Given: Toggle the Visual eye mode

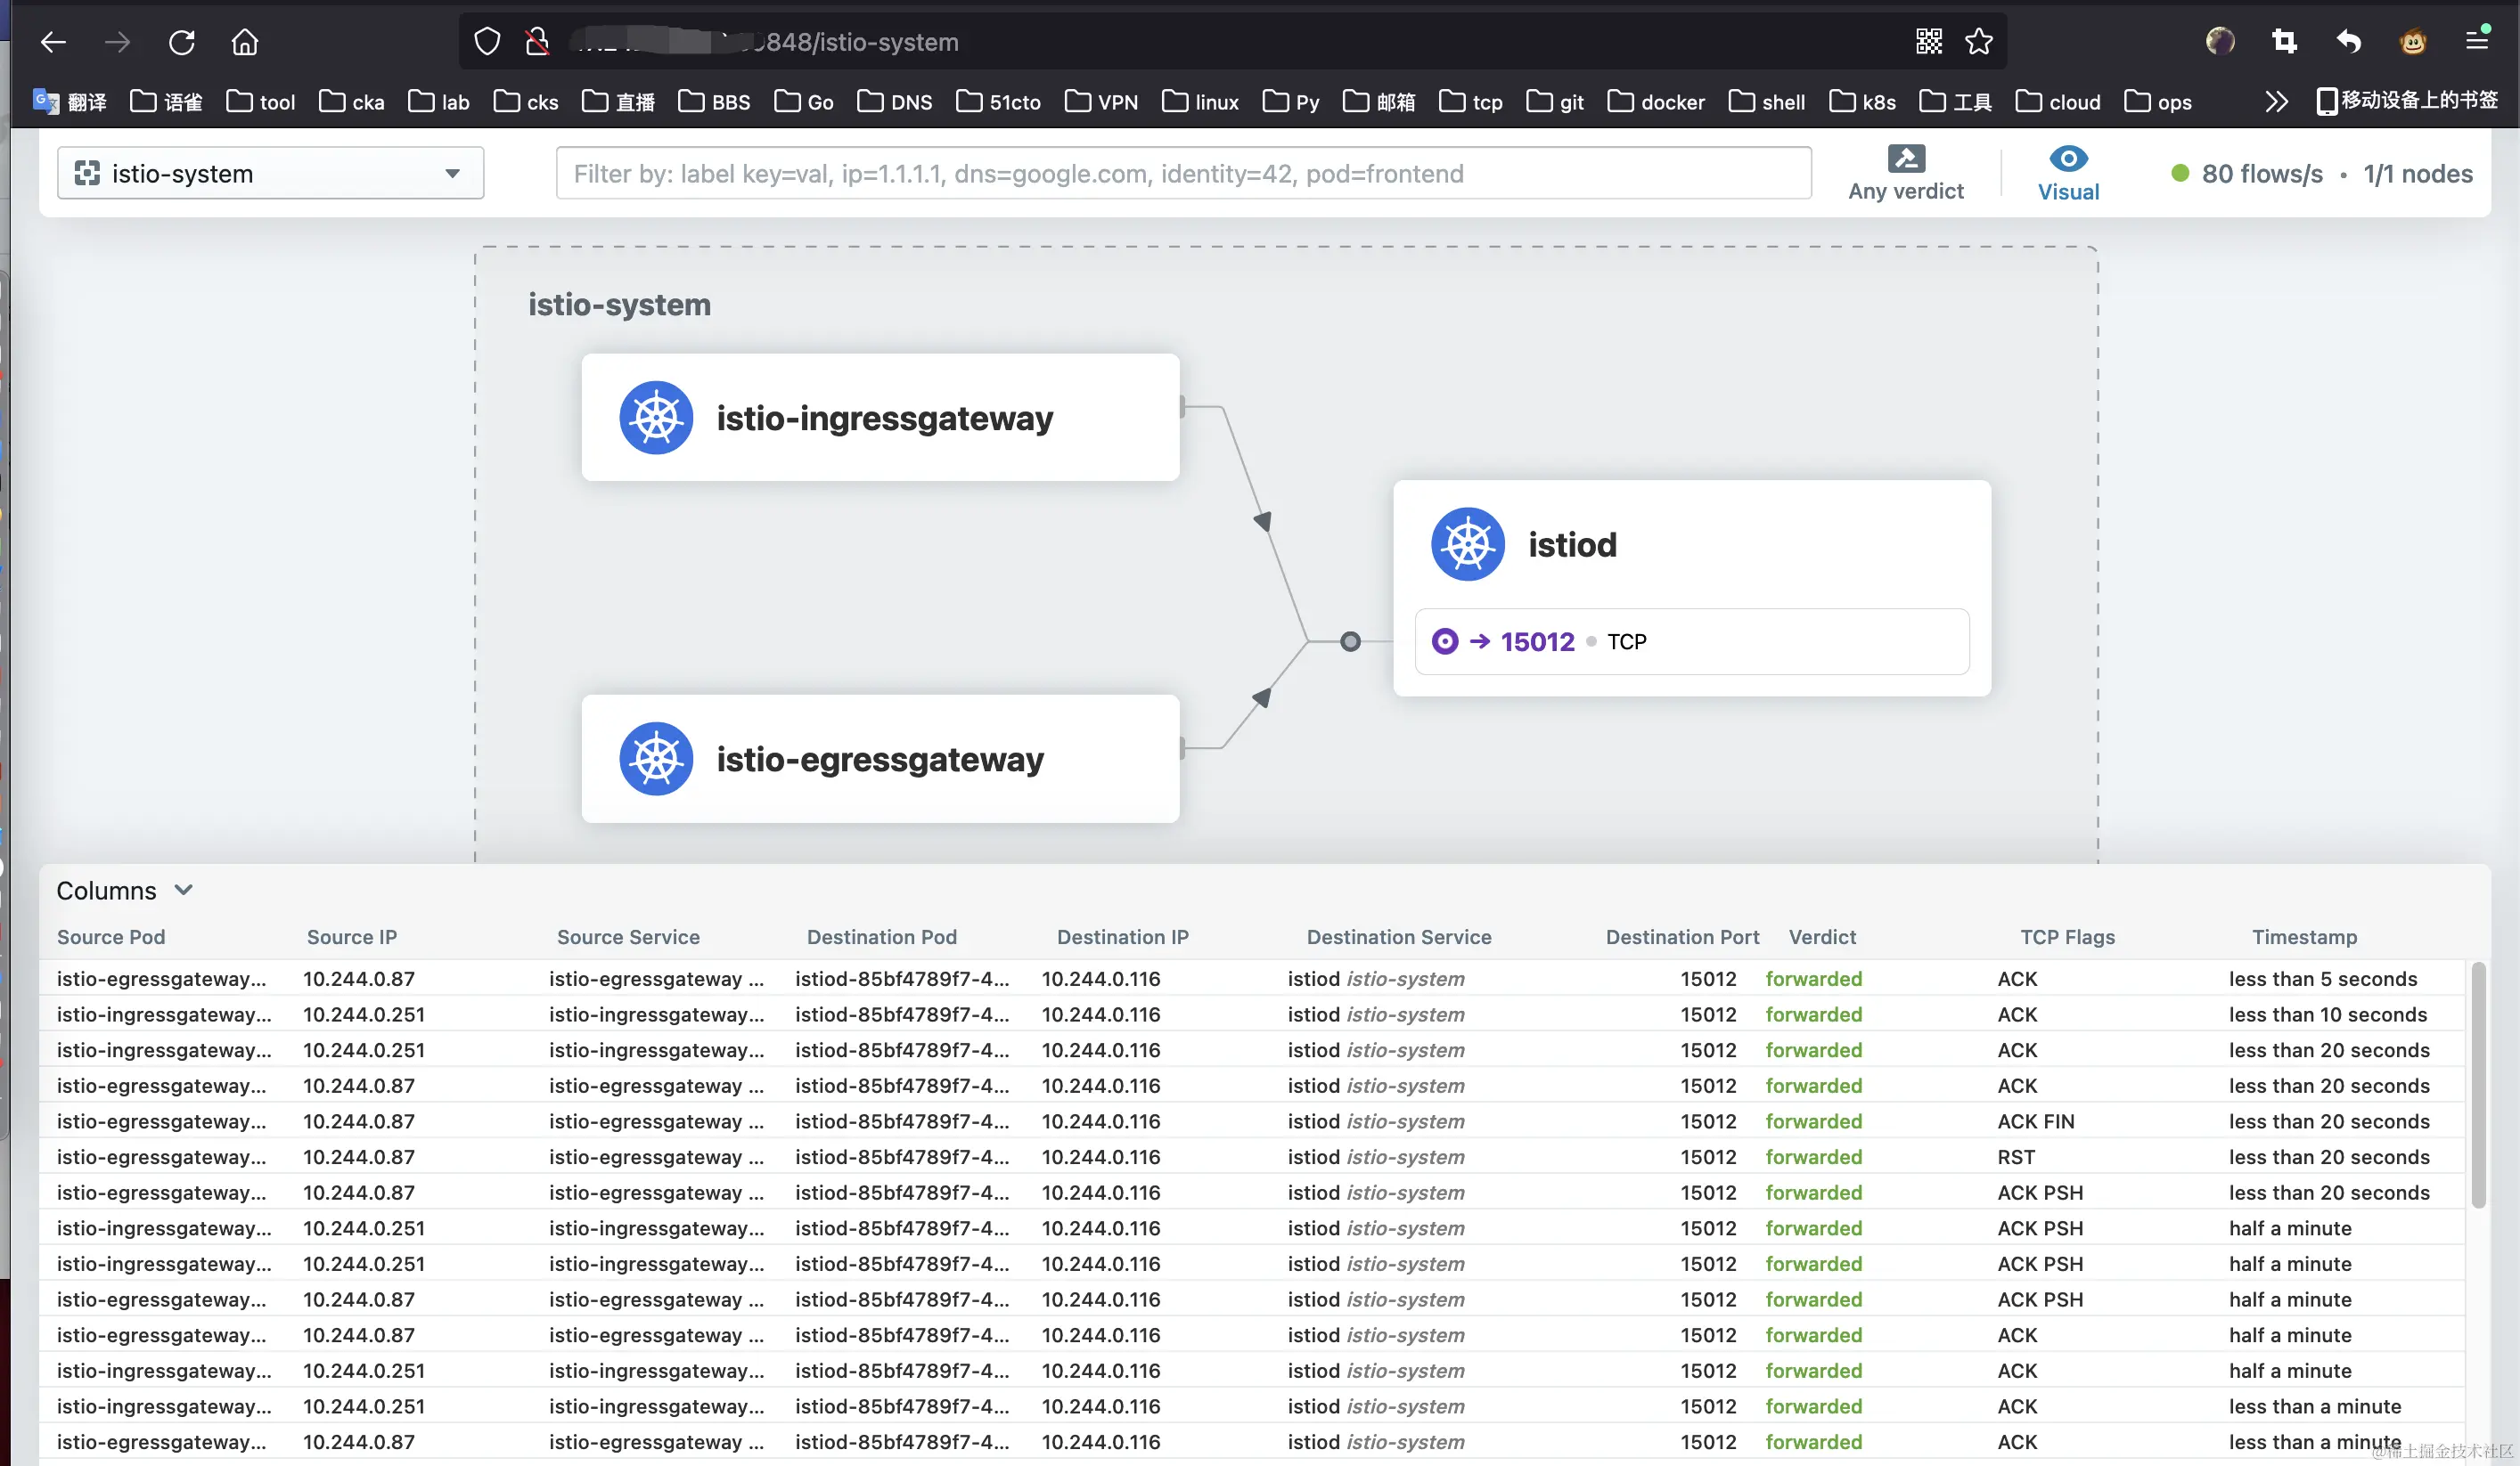Looking at the screenshot, I should (2068, 173).
